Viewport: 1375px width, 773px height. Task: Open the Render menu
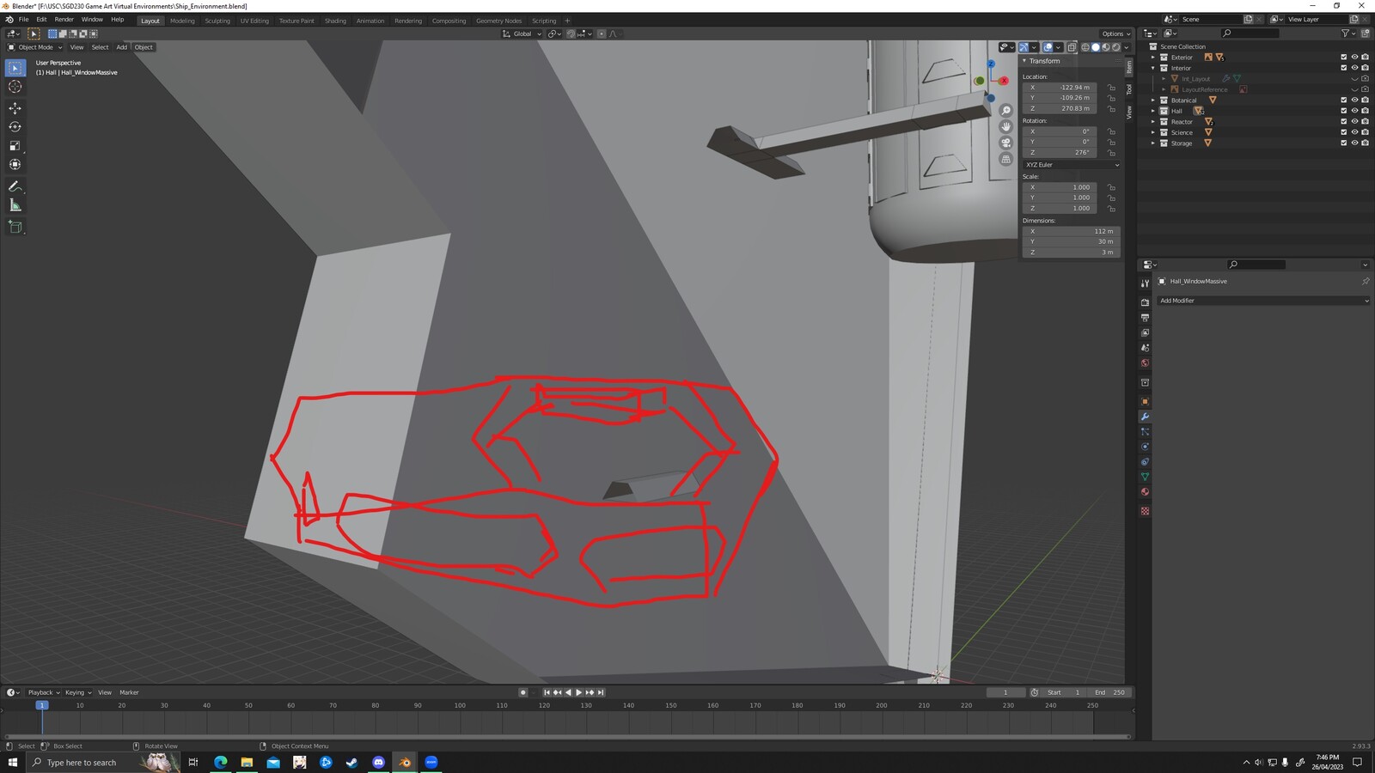point(64,20)
